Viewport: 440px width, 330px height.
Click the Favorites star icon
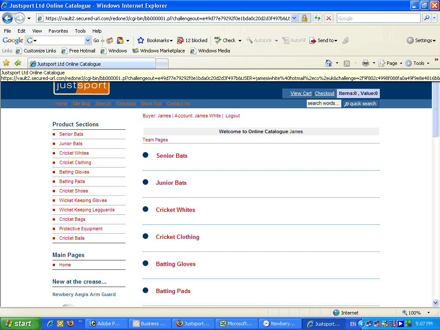tap(6, 63)
